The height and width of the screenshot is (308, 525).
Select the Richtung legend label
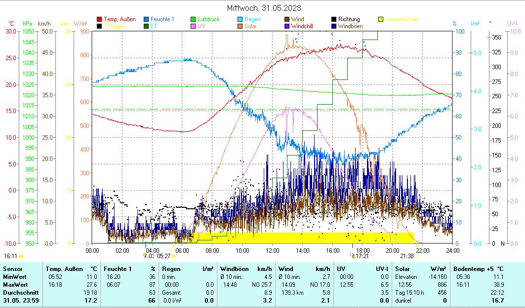(x=349, y=19)
